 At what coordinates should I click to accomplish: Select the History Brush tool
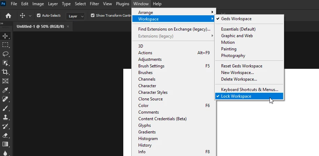point(5,126)
